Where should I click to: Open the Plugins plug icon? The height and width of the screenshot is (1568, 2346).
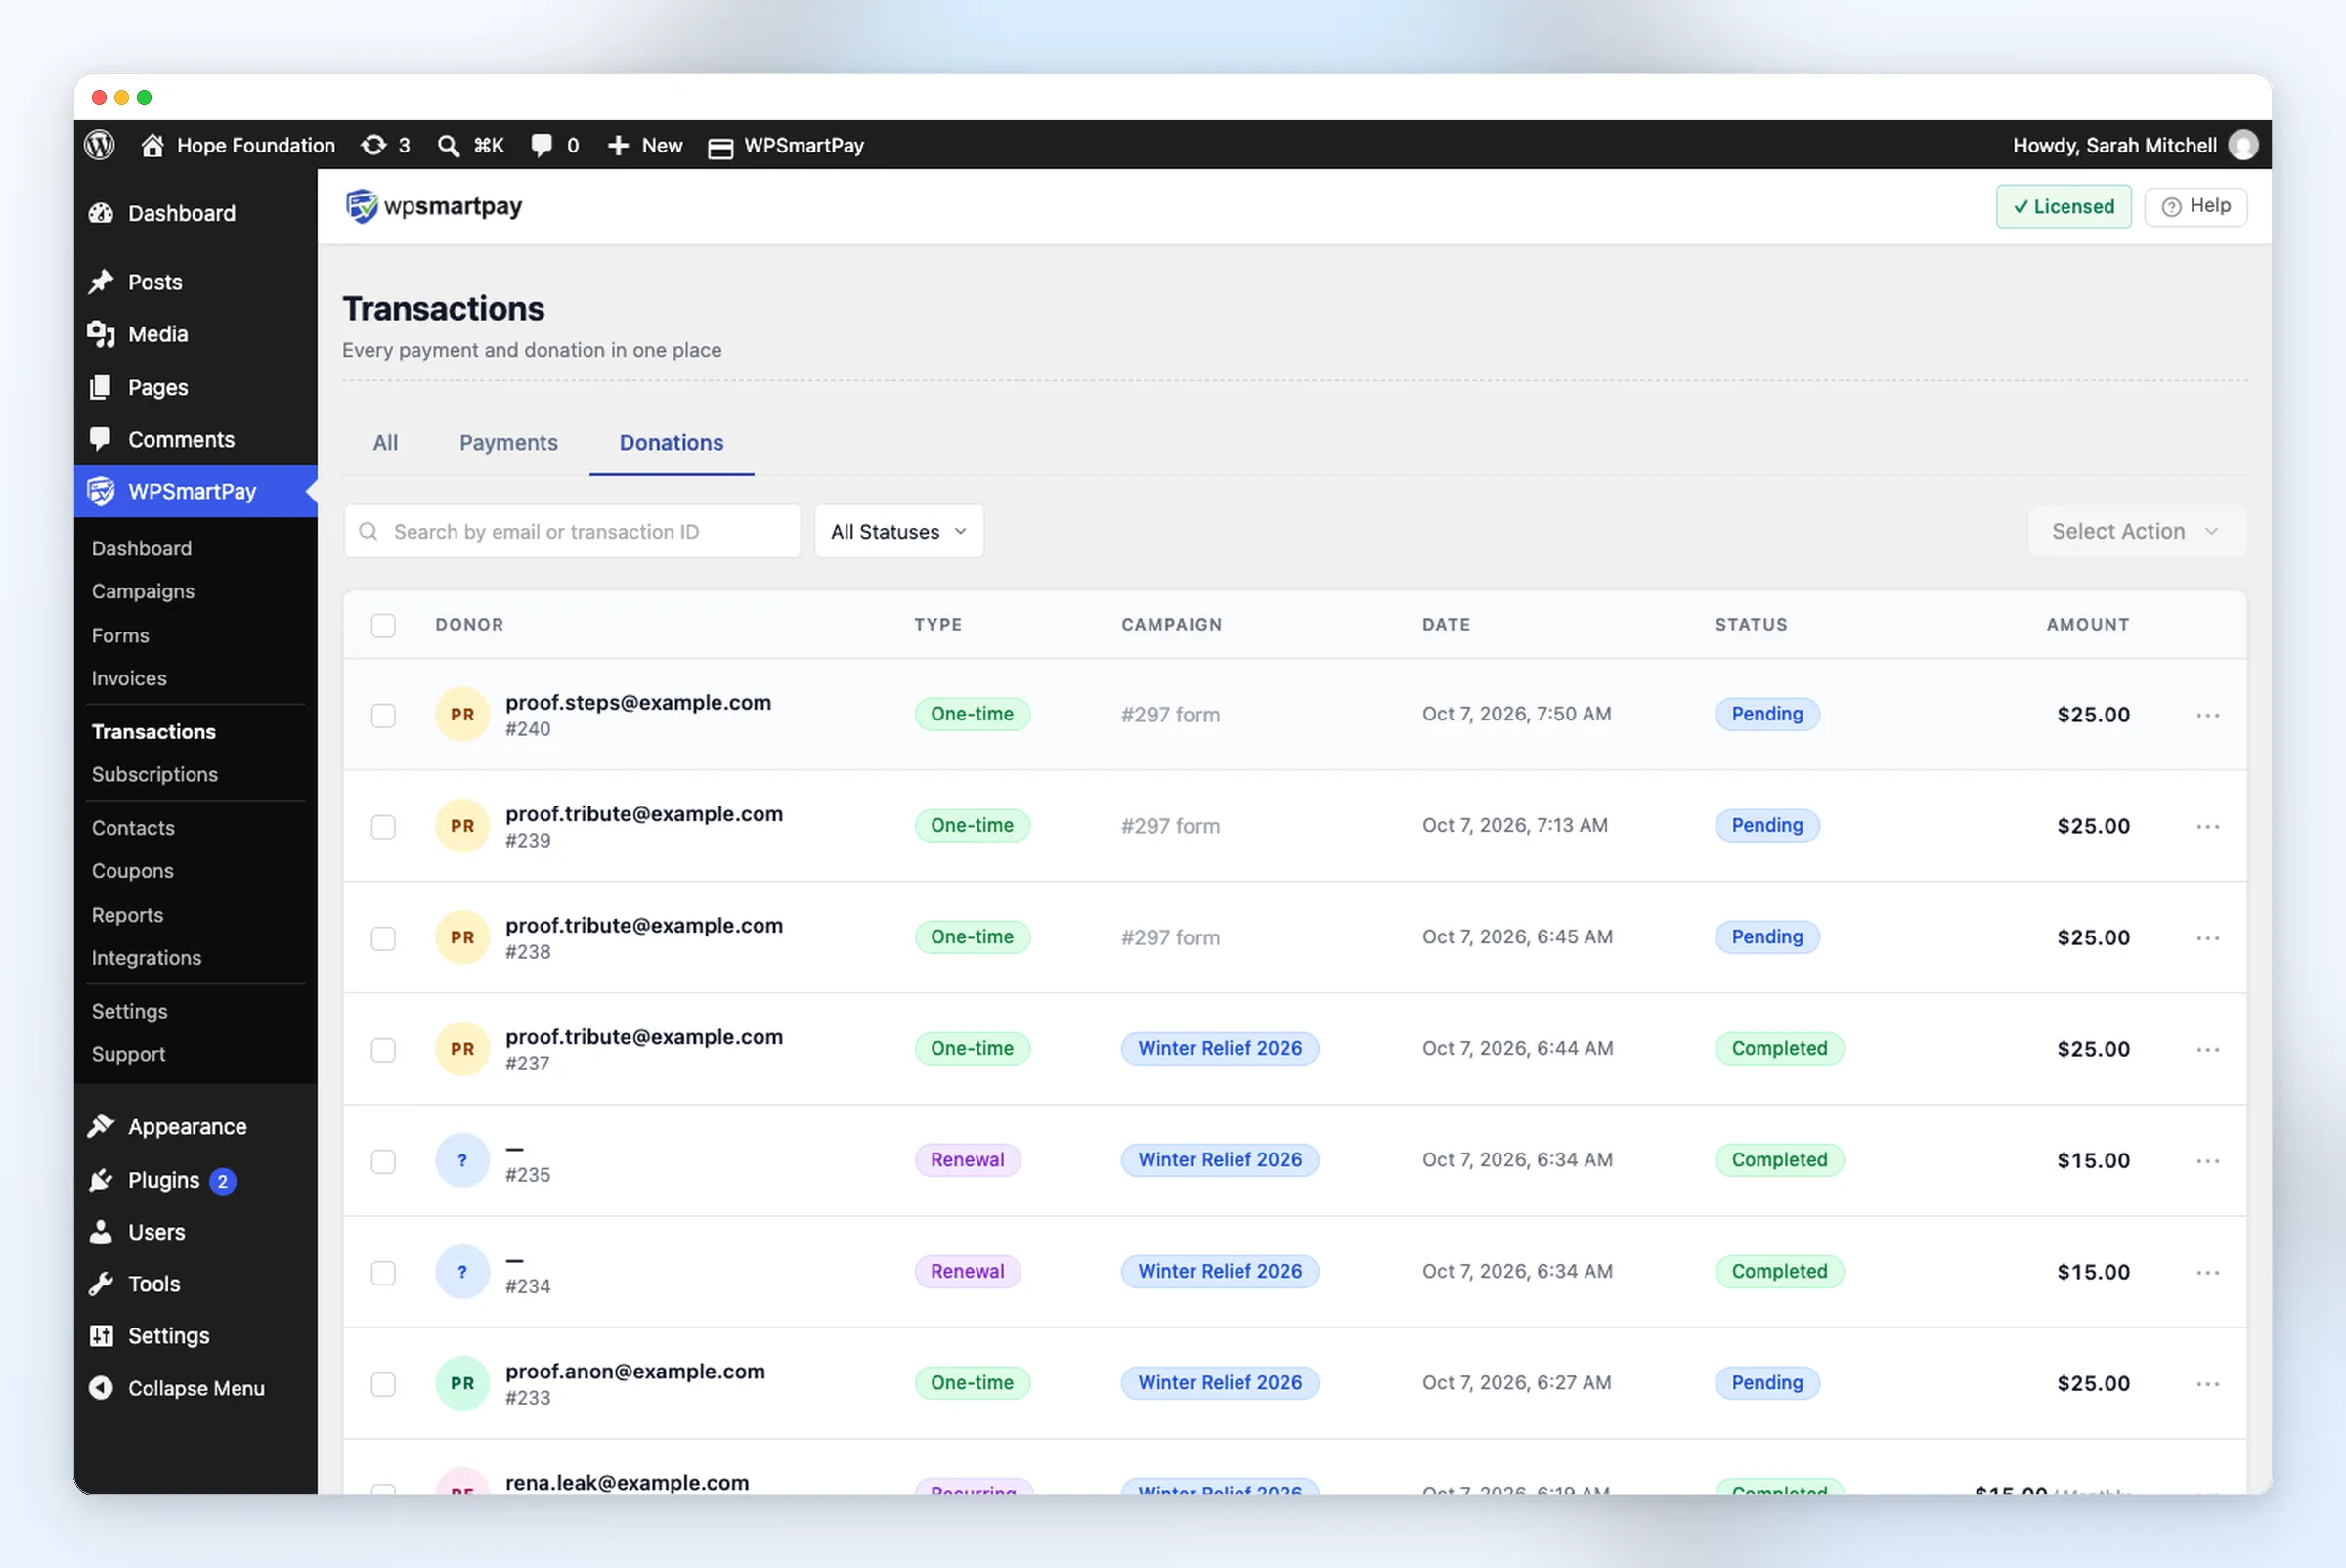coord(101,1180)
